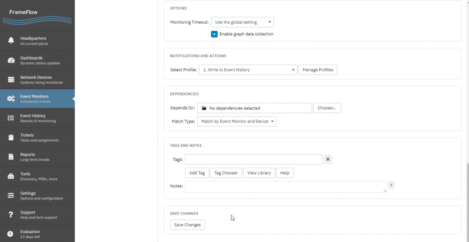Click the Settings sliders icon

pos(11,195)
